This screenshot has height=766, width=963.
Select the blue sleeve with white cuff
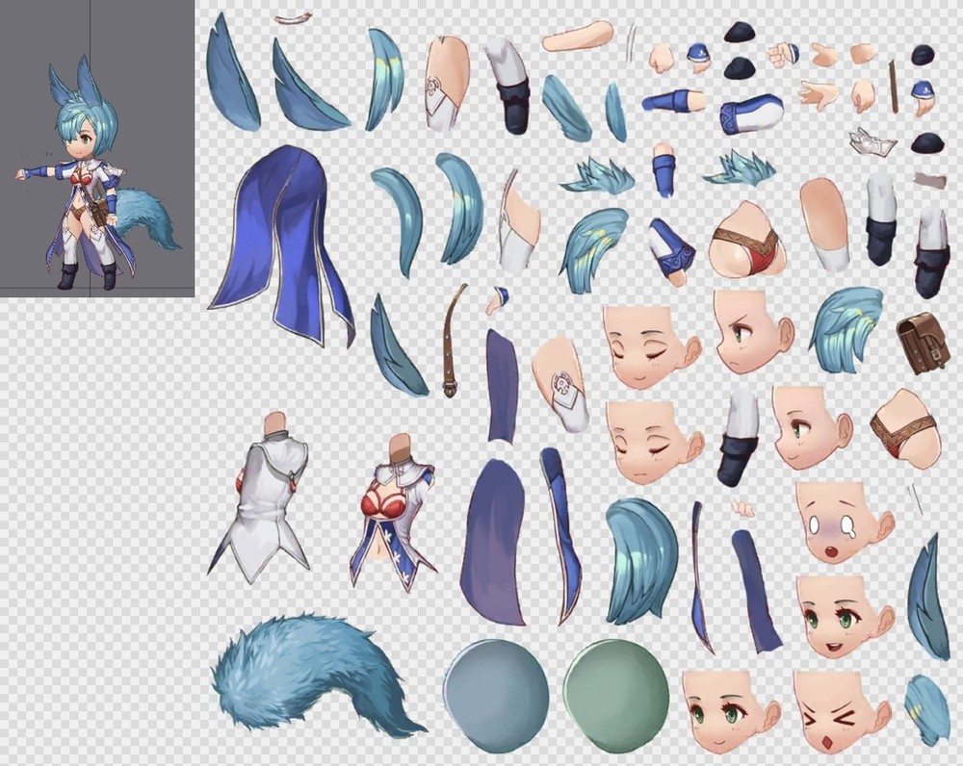click(x=752, y=113)
